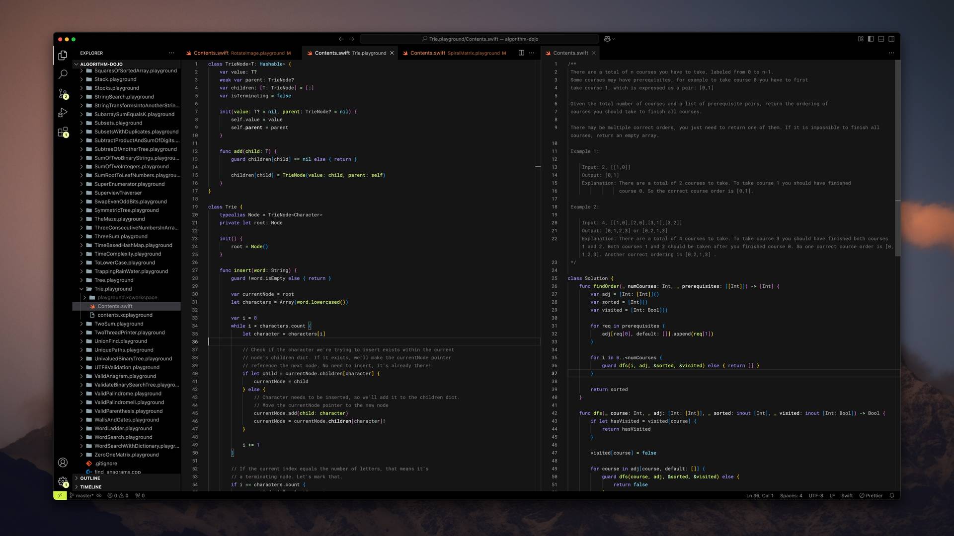Viewport: 954px width, 536px height.
Task: Click the forward navigation arrow in toolbar
Action: (352, 39)
